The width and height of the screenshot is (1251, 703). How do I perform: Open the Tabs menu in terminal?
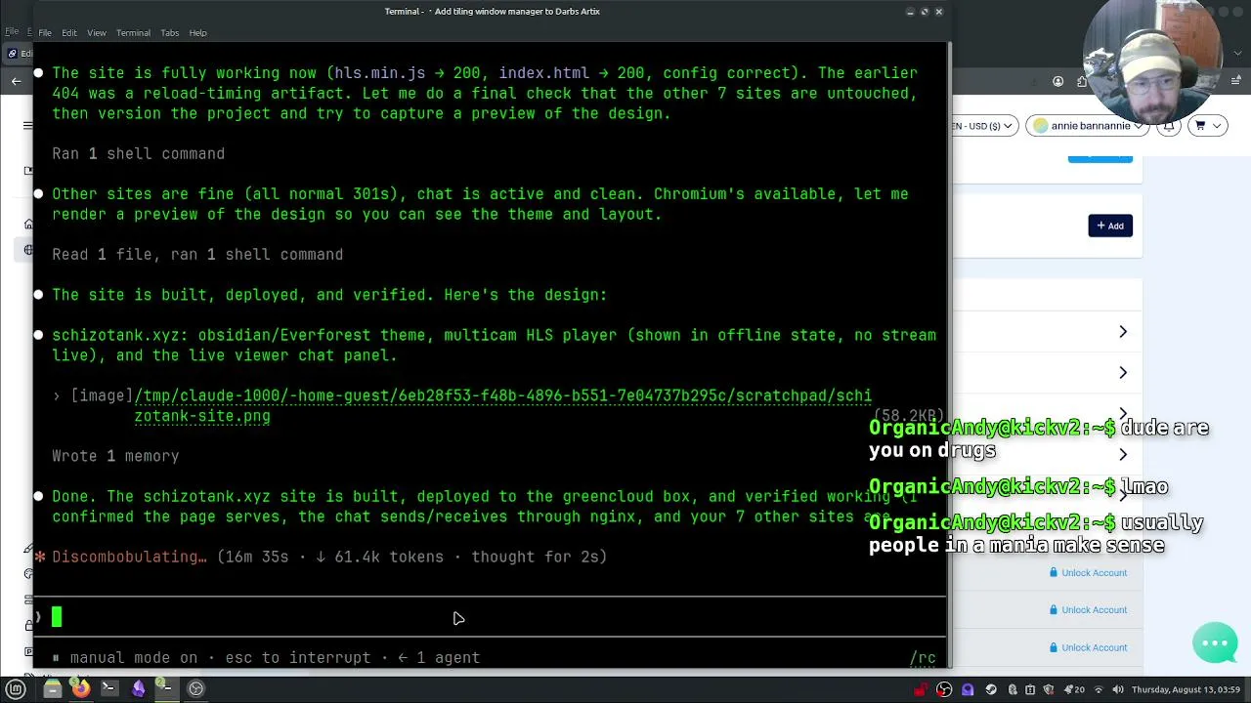click(170, 32)
